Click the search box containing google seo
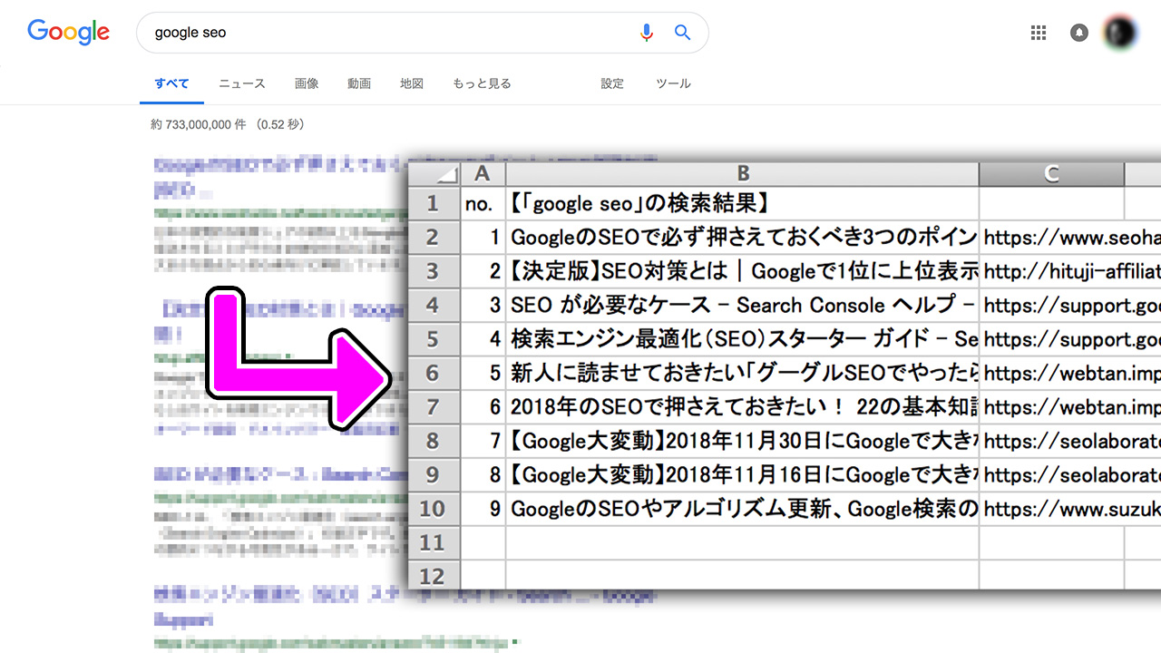 click(x=422, y=33)
